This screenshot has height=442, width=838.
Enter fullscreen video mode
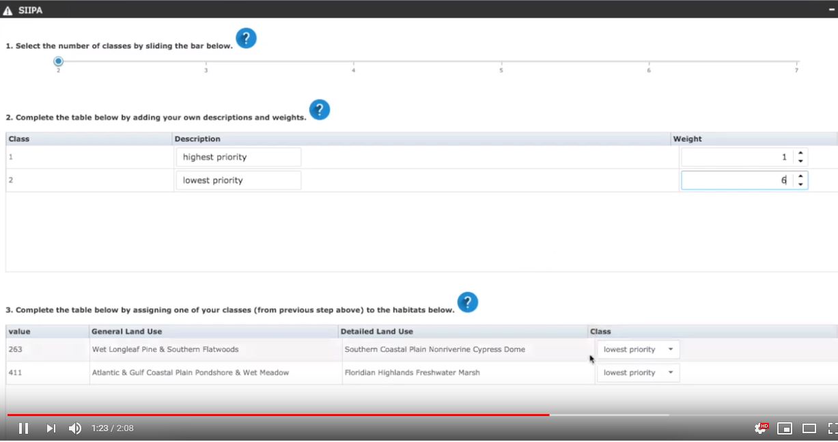pos(833,428)
